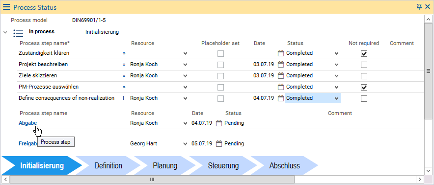434x185 pixels.
Task: Open the Freigabe process step link
Action: pos(27,143)
